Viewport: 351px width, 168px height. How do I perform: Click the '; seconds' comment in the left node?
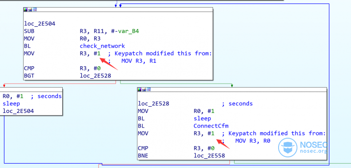click(x=46, y=96)
